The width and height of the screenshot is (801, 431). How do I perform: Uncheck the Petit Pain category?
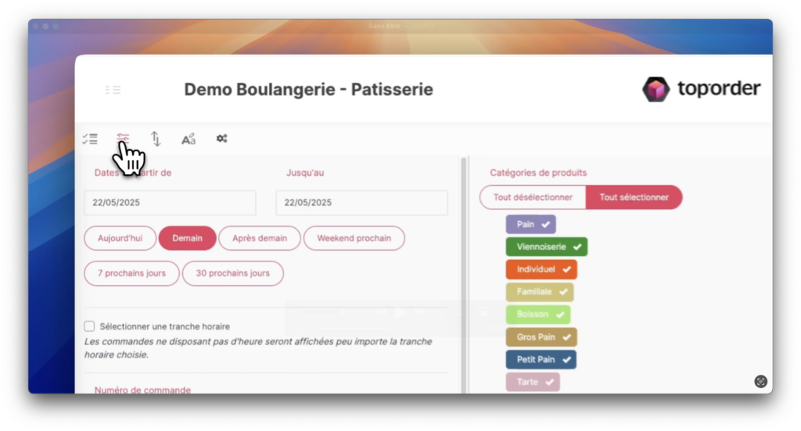(541, 360)
